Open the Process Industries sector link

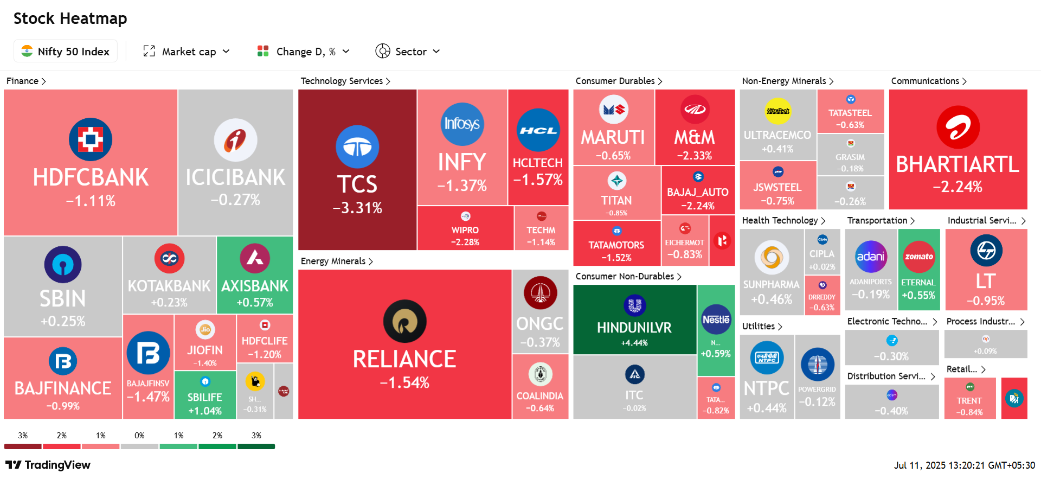pyautogui.click(x=985, y=321)
